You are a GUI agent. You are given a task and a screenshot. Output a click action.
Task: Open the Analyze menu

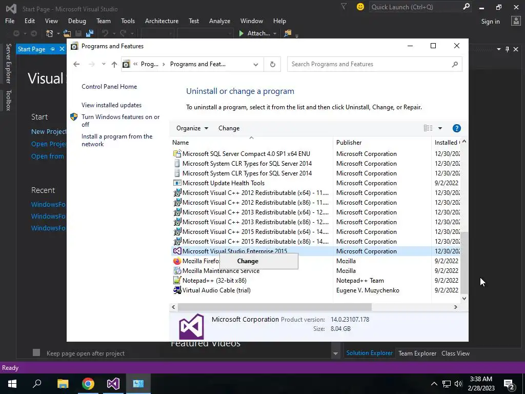click(x=219, y=21)
